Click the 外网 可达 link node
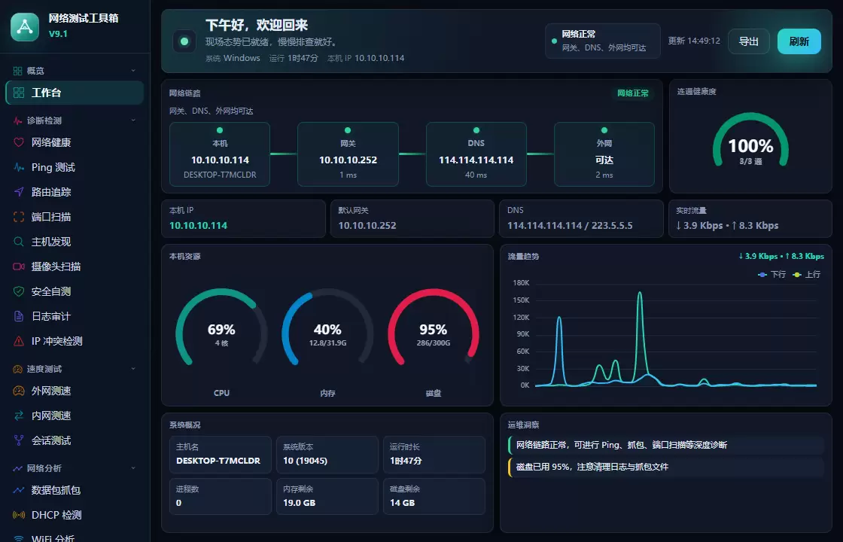This screenshot has width=843, height=542. (604, 154)
